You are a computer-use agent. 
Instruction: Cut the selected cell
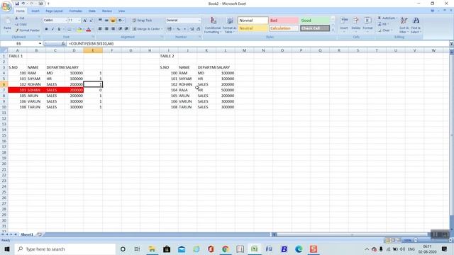click(x=20, y=18)
